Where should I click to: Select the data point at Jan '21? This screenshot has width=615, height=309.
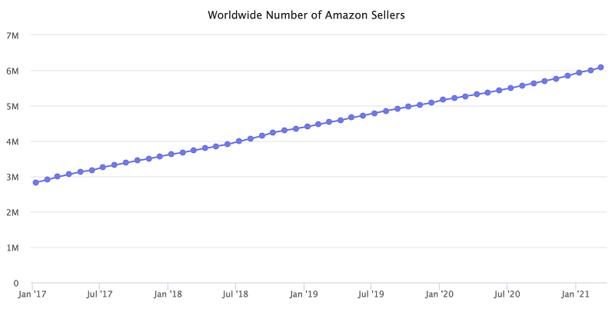tap(579, 72)
